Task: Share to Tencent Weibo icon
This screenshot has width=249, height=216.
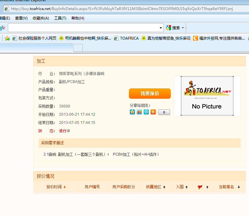Action: pos(146,112)
